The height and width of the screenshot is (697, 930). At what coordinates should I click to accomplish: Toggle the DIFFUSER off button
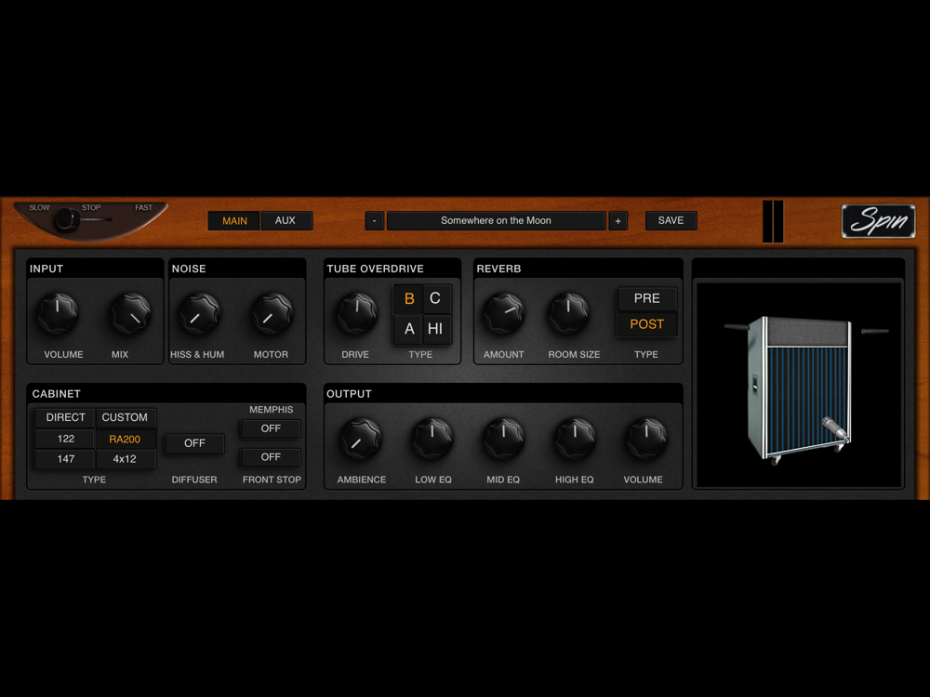click(194, 443)
